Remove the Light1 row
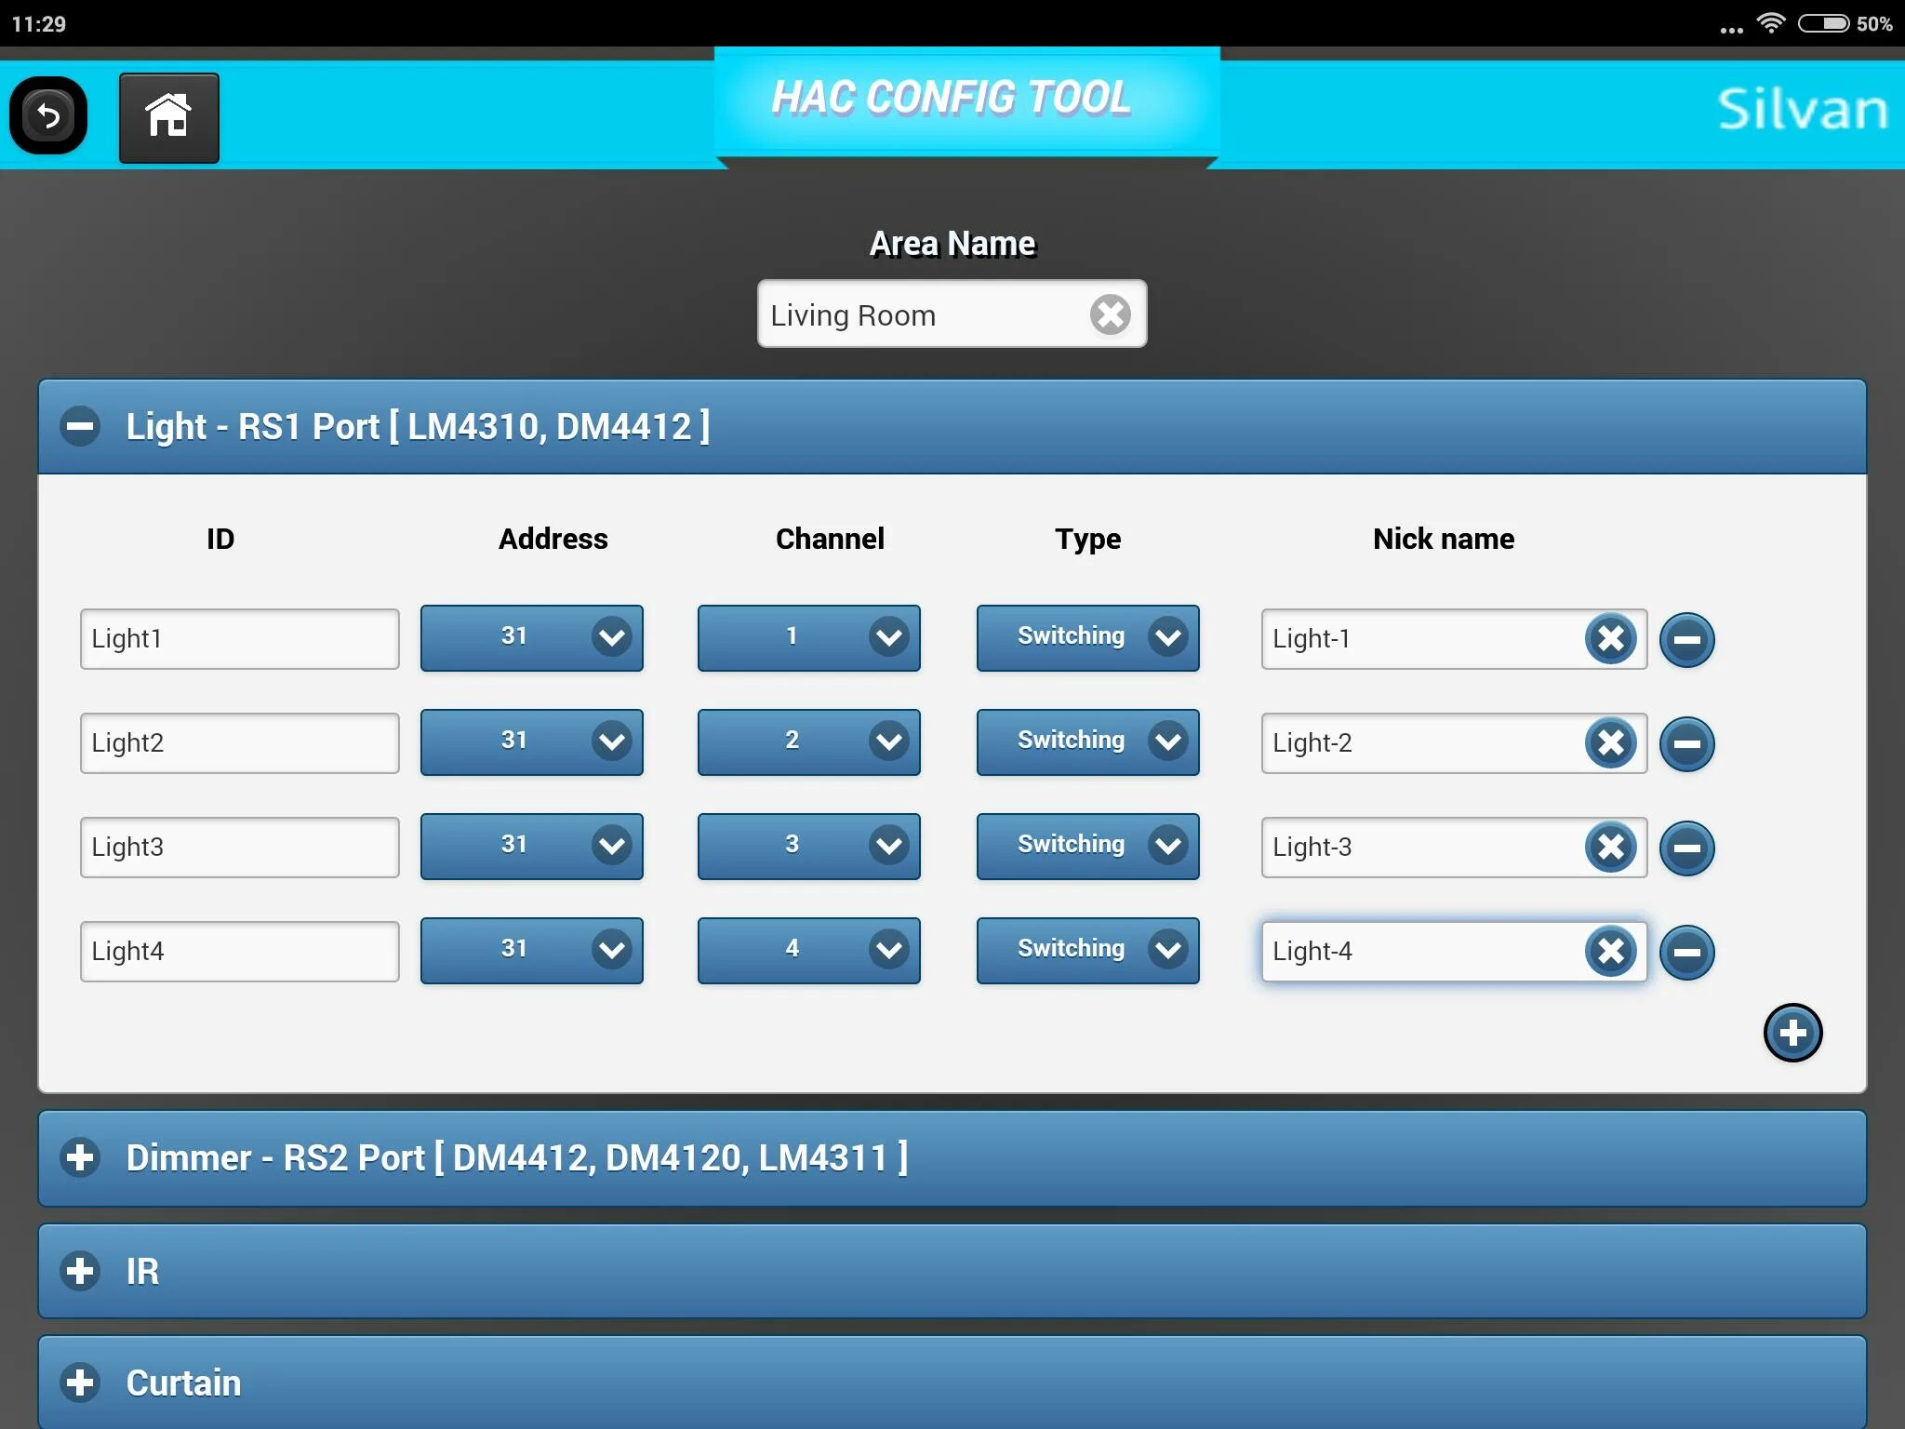1905x1429 pixels. coord(1686,639)
